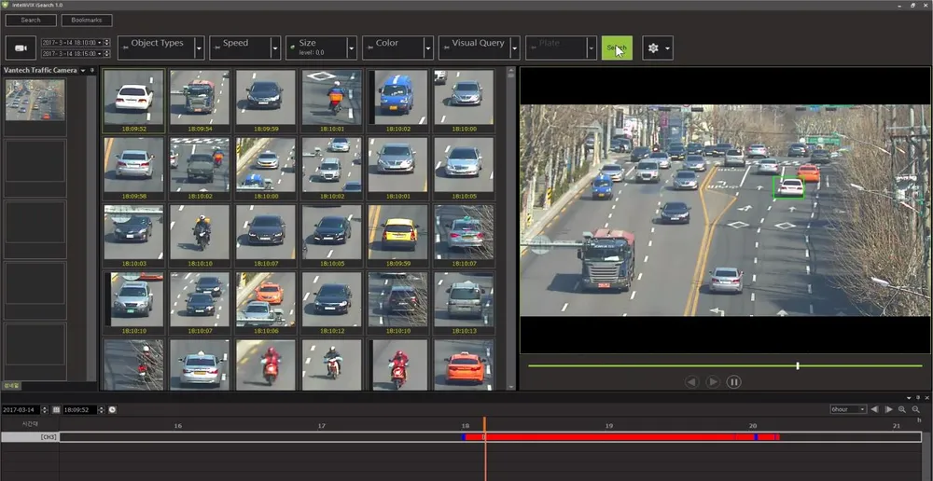Click the clock icon next to 18:09:52
This screenshot has height=481, width=933.
click(112, 409)
